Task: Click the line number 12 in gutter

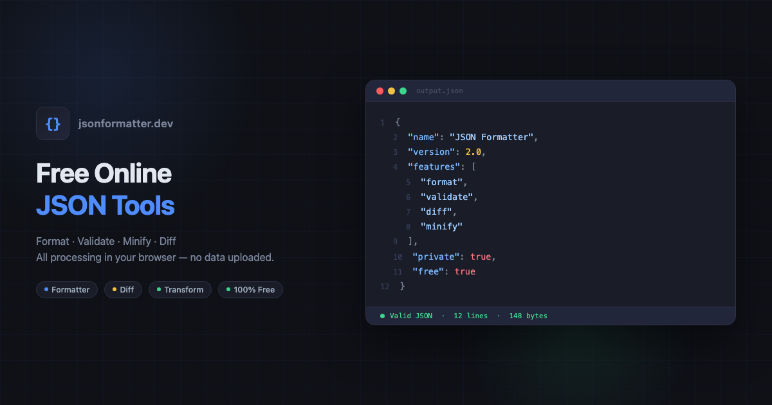Action: [x=385, y=286]
